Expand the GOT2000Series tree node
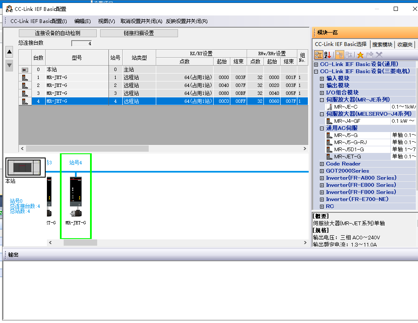Screen dimensions: 418x323 point(322,171)
